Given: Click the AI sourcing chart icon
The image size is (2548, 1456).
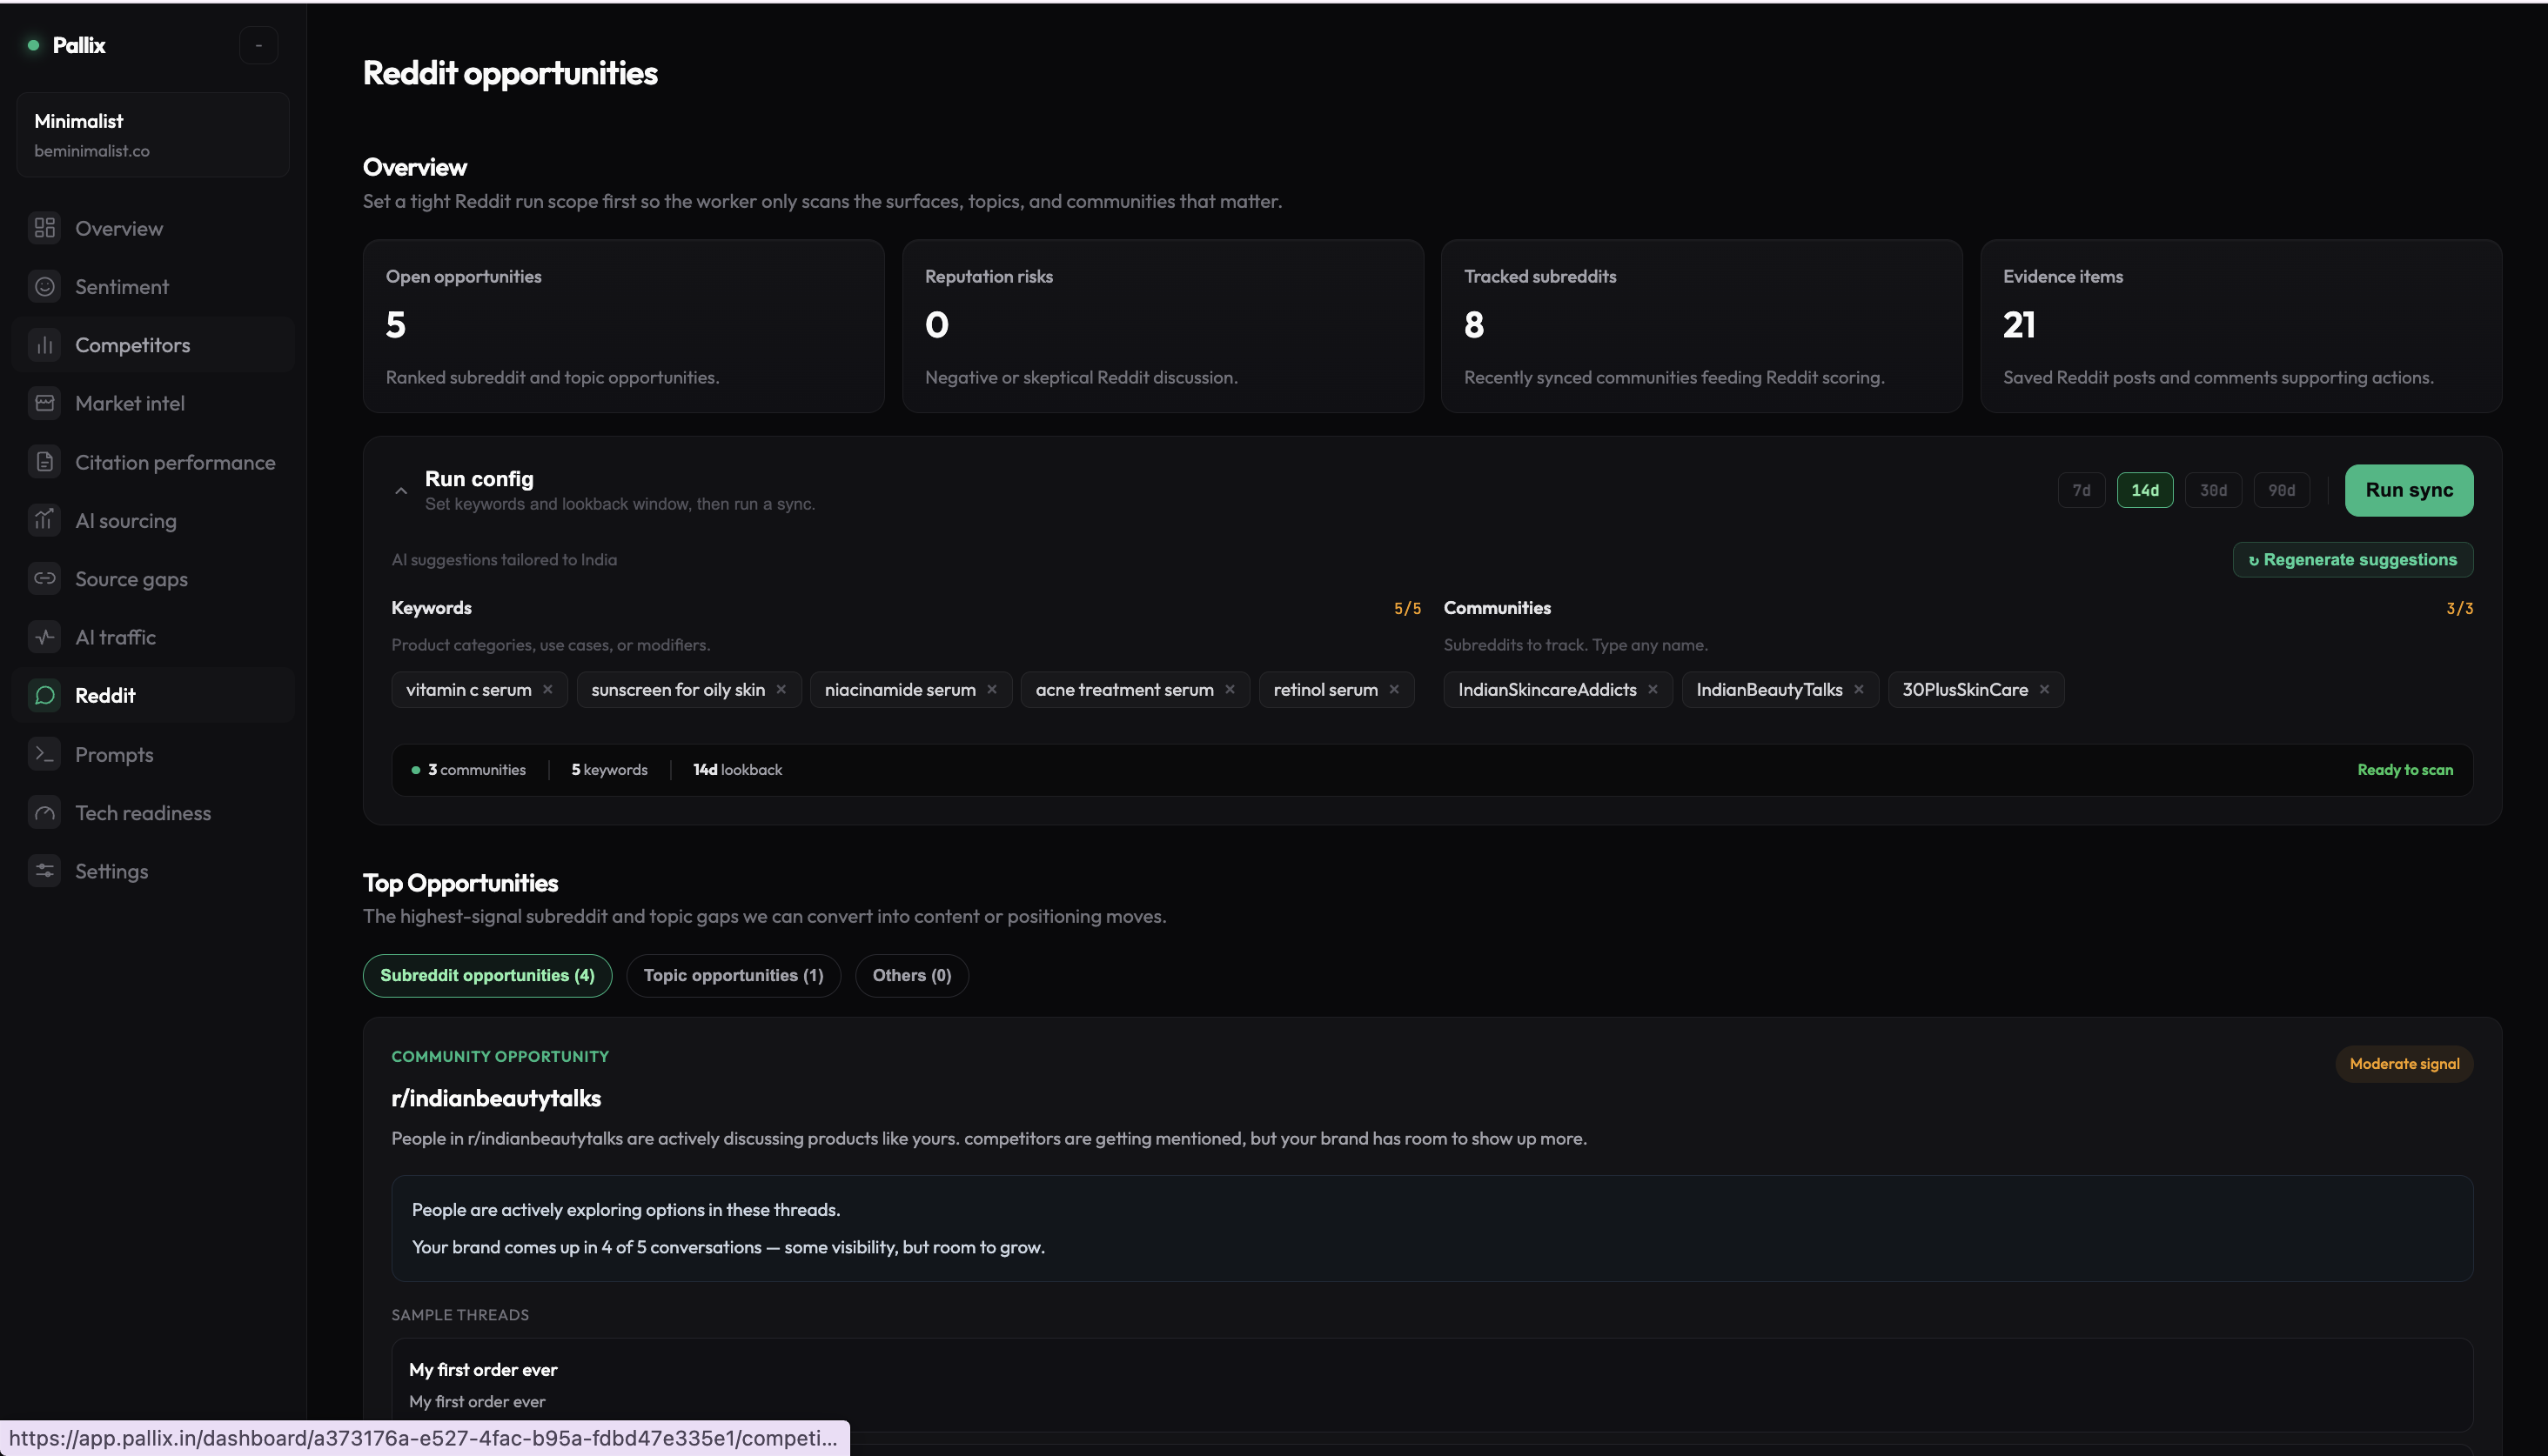Looking at the screenshot, I should (45, 520).
